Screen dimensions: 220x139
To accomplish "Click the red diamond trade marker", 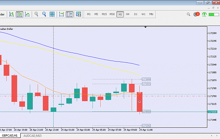I will 140,93.
